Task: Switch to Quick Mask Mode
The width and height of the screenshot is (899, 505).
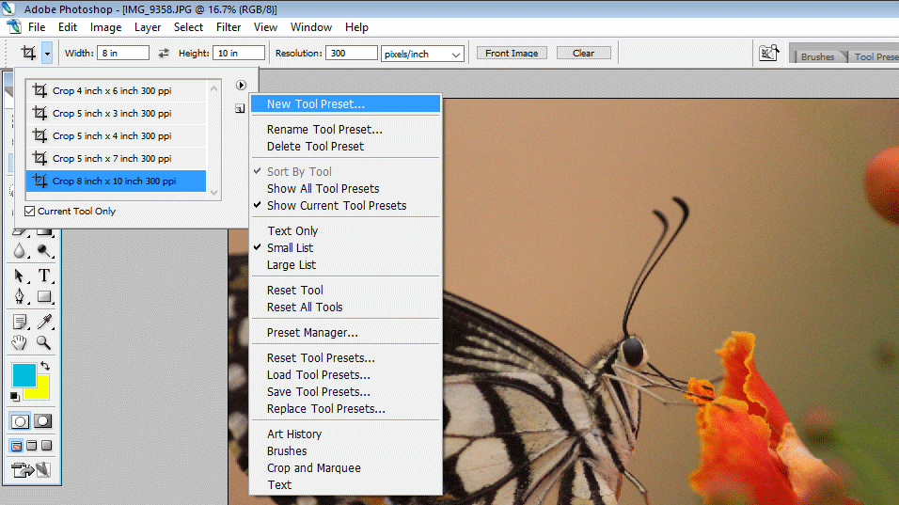Action: [43, 421]
